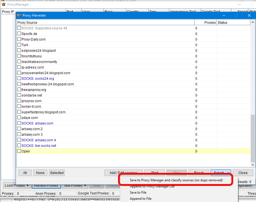Image resolution: width=256 pixels, height=202 pixels.
Task: Choose Save to Proxy Manager and classify sources
Action: tap(176, 180)
